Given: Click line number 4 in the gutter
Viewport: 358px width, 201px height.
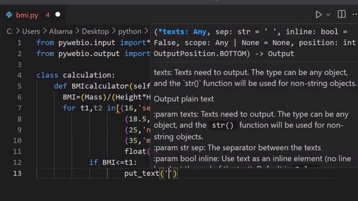Looking at the screenshot, I should [20, 75].
